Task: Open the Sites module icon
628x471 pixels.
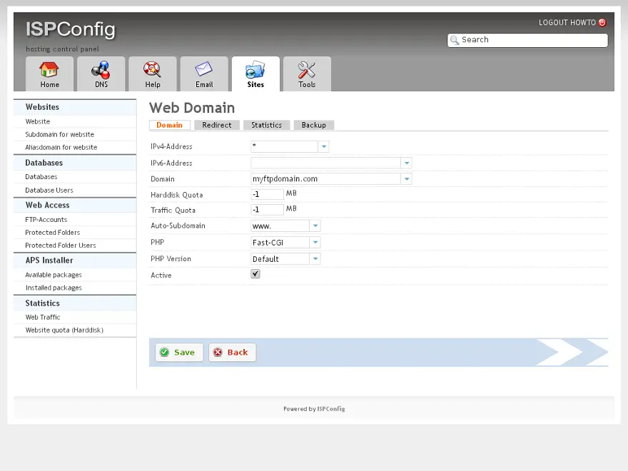Action: pyautogui.click(x=255, y=70)
